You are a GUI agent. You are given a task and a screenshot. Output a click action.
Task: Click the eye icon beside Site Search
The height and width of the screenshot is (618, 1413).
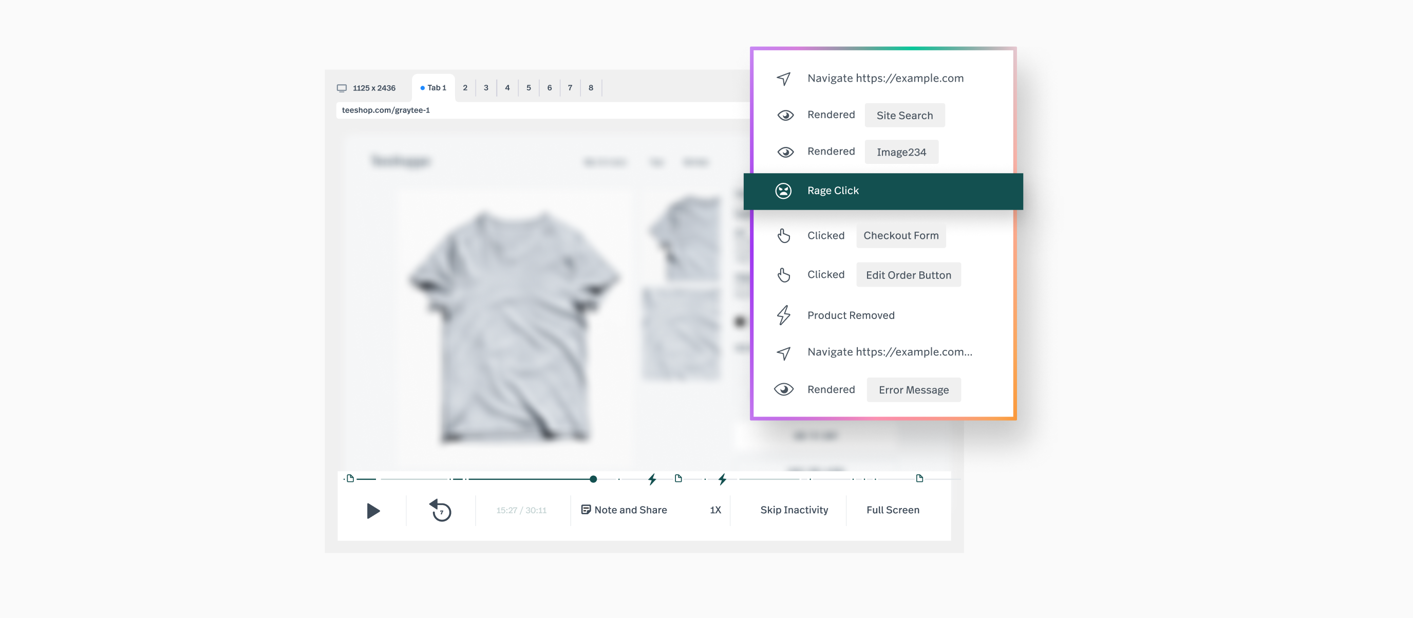pos(785,115)
